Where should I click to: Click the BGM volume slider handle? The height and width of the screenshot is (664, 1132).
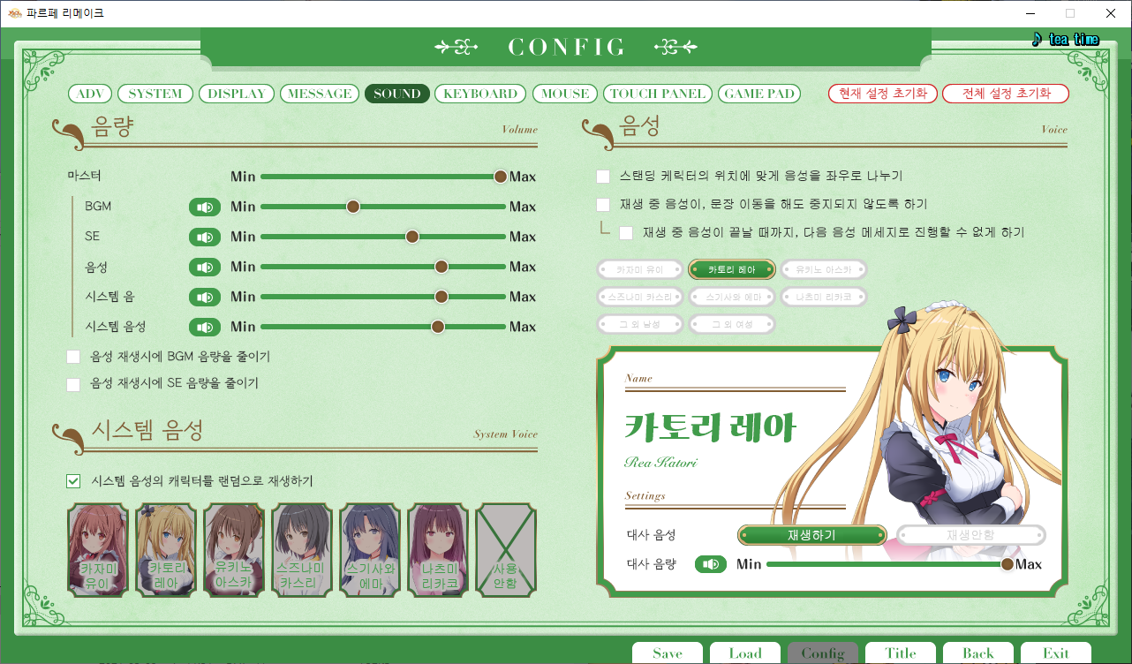tap(353, 207)
